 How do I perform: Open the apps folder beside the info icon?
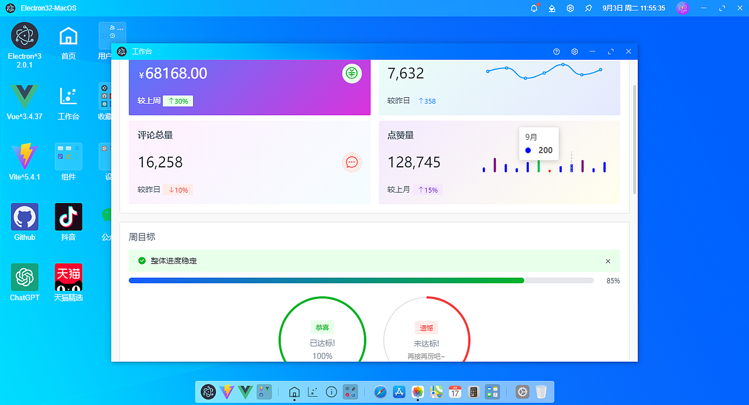point(350,392)
